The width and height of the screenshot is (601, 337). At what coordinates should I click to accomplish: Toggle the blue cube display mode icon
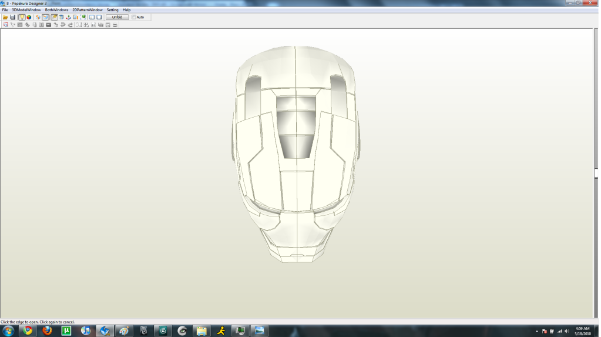pos(45,17)
